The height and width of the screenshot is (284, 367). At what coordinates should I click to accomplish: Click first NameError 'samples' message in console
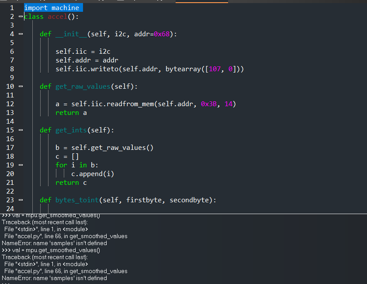click(x=54, y=243)
